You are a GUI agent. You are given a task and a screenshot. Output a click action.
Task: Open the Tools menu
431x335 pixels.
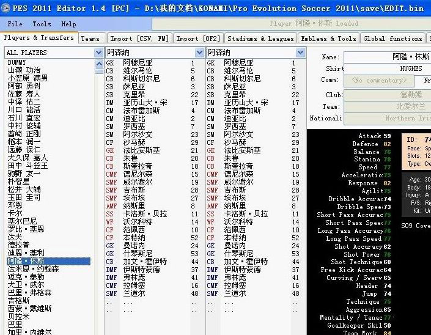pyautogui.click(x=42, y=24)
